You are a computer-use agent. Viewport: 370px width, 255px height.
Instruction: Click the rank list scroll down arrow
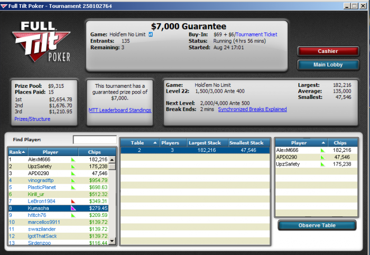point(112,241)
